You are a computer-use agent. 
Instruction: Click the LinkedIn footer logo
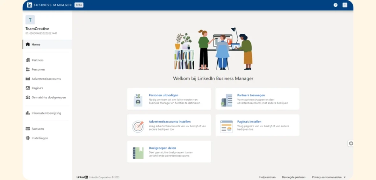82,177
